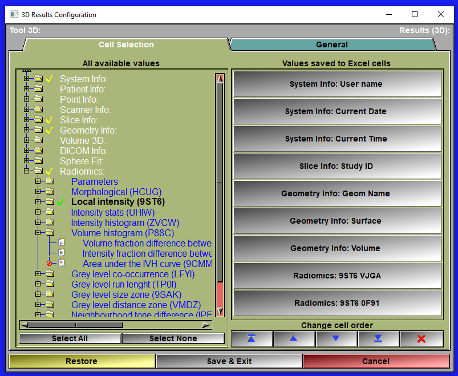The image size is (458, 376).
Task: Expand the Patient Info tree node
Action: [27, 89]
